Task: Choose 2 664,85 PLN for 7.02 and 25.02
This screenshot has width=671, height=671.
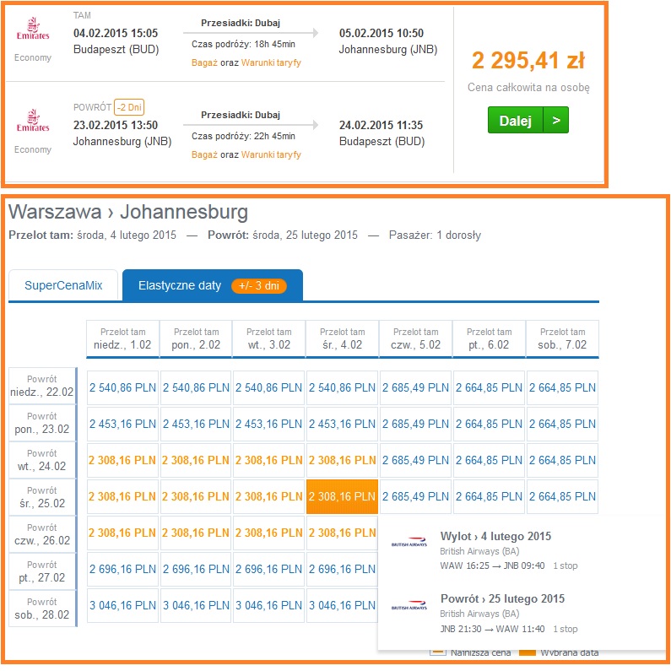Action: click(x=562, y=496)
